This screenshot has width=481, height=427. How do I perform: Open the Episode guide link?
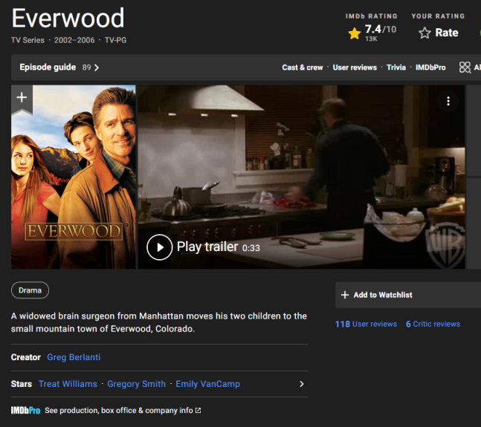pyautogui.click(x=48, y=67)
